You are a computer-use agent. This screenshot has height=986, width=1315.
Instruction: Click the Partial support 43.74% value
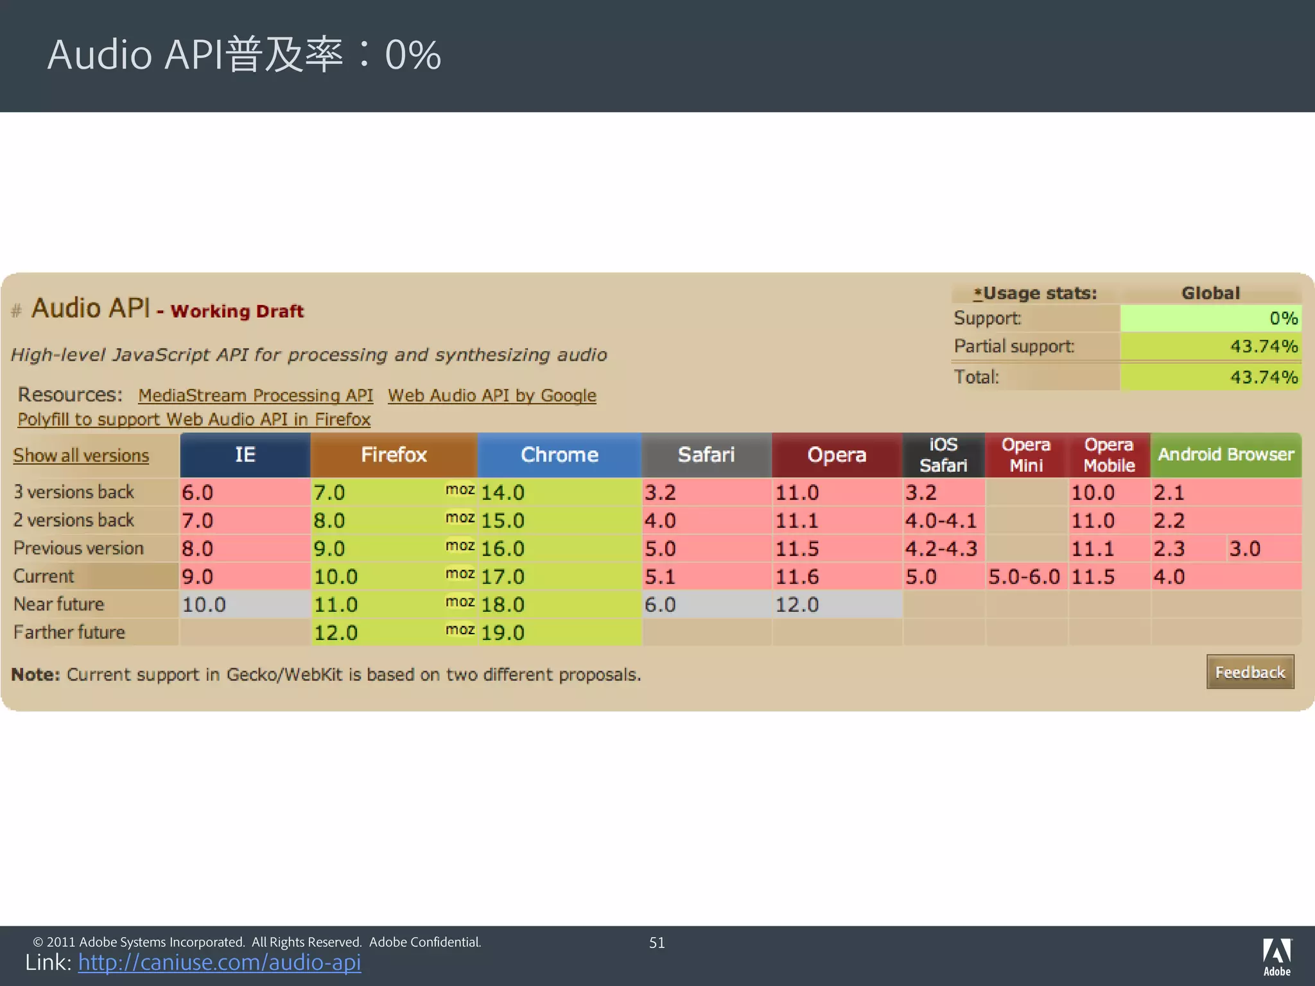click(1210, 347)
